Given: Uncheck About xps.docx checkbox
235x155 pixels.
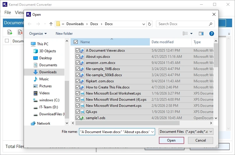Looking at the screenshot, I should point(78,57).
